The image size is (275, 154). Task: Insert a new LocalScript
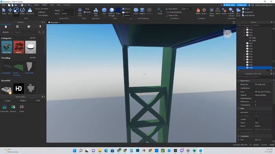point(247,12)
